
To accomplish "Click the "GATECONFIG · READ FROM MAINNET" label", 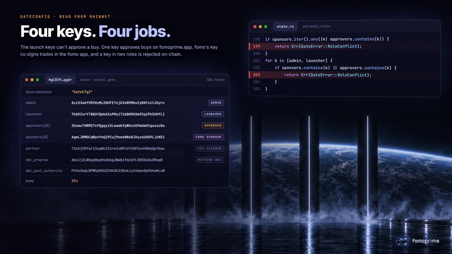I will coord(65,17).
